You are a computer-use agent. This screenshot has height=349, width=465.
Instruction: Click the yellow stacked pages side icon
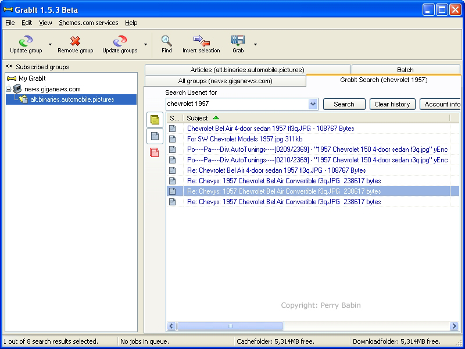pyautogui.click(x=155, y=120)
